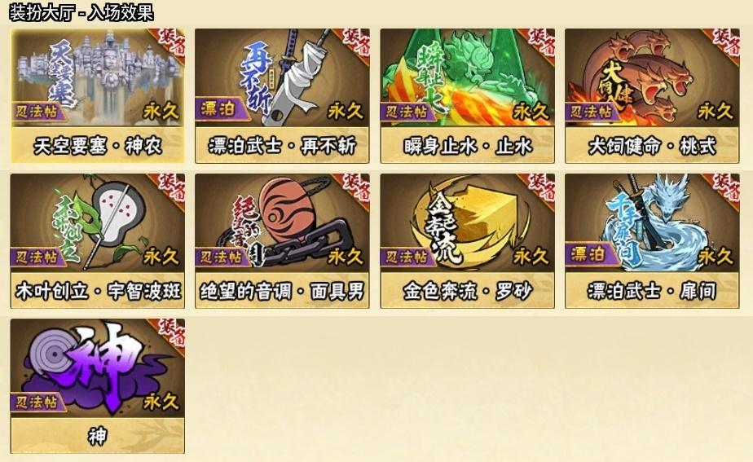Click the gold dust 金色奔流 icon
The width and height of the screenshot is (753, 462).
point(467,222)
